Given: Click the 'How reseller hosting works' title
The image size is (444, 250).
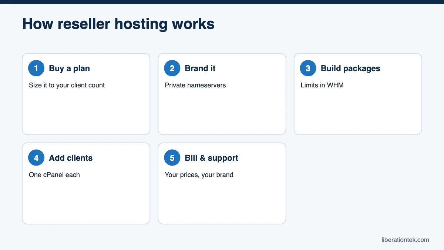Looking at the screenshot, I should pos(118,24).
